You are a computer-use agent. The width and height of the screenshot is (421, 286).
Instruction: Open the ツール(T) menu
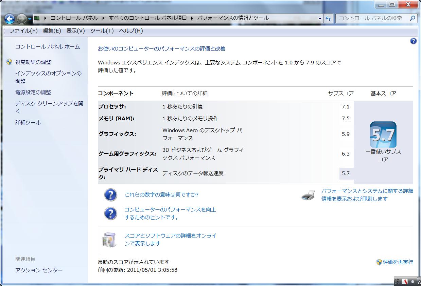tap(102, 31)
